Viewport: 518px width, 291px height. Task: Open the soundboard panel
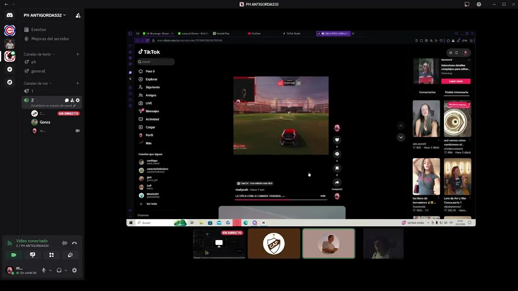point(70,255)
